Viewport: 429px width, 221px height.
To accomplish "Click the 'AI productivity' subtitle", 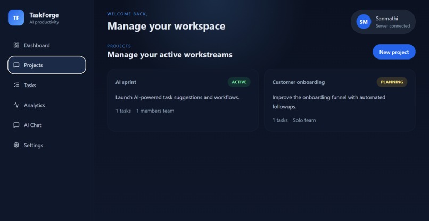I will point(44,22).
